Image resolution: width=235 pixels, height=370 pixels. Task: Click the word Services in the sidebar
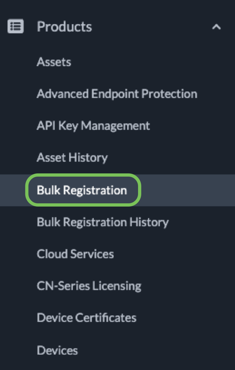92,254
